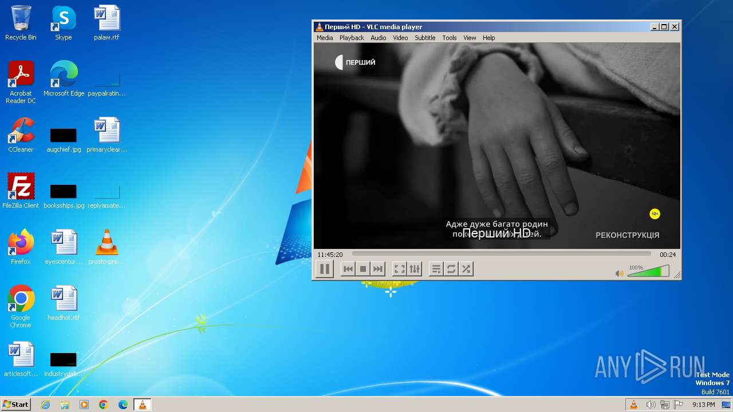The image size is (733, 412).
Task: Click the VLC cone title bar icon
Action: click(320, 27)
